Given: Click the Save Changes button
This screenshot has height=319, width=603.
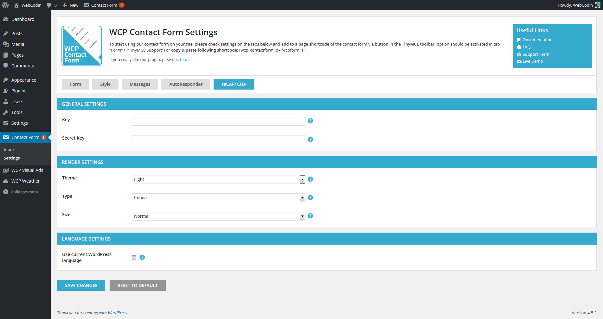Looking at the screenshot, I should click(81, 285).
